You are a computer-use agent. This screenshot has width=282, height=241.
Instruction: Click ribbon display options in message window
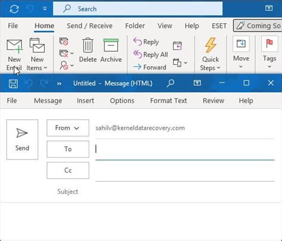coord(197,83)
